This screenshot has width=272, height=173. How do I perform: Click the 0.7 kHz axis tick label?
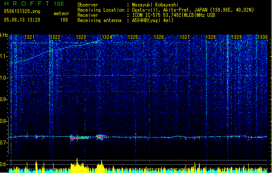tap(3, 143)
